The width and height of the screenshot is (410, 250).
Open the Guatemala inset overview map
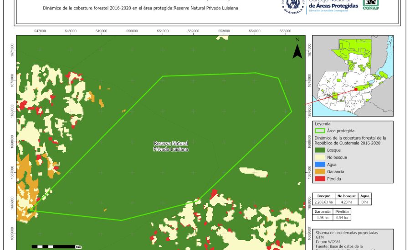point(353,76)
